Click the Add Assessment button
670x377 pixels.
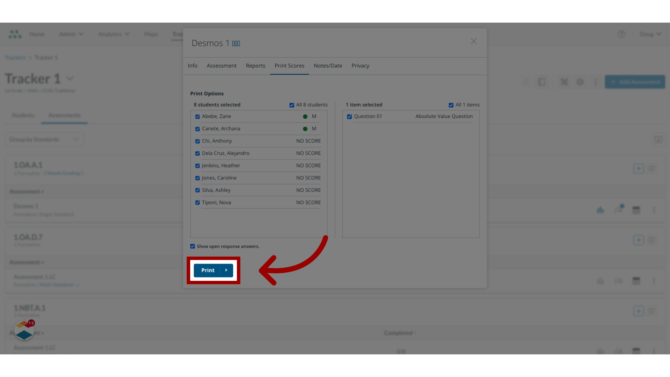point(635,82)
